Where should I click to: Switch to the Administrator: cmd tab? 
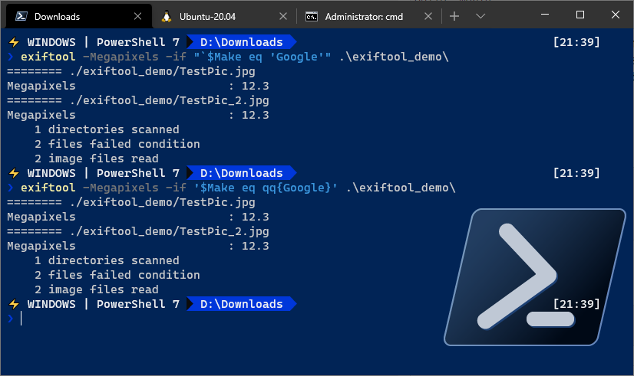pos(369,16)
